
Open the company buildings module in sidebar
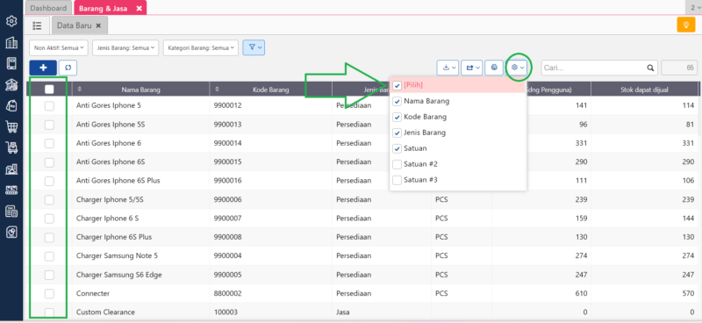pos(11,42)
